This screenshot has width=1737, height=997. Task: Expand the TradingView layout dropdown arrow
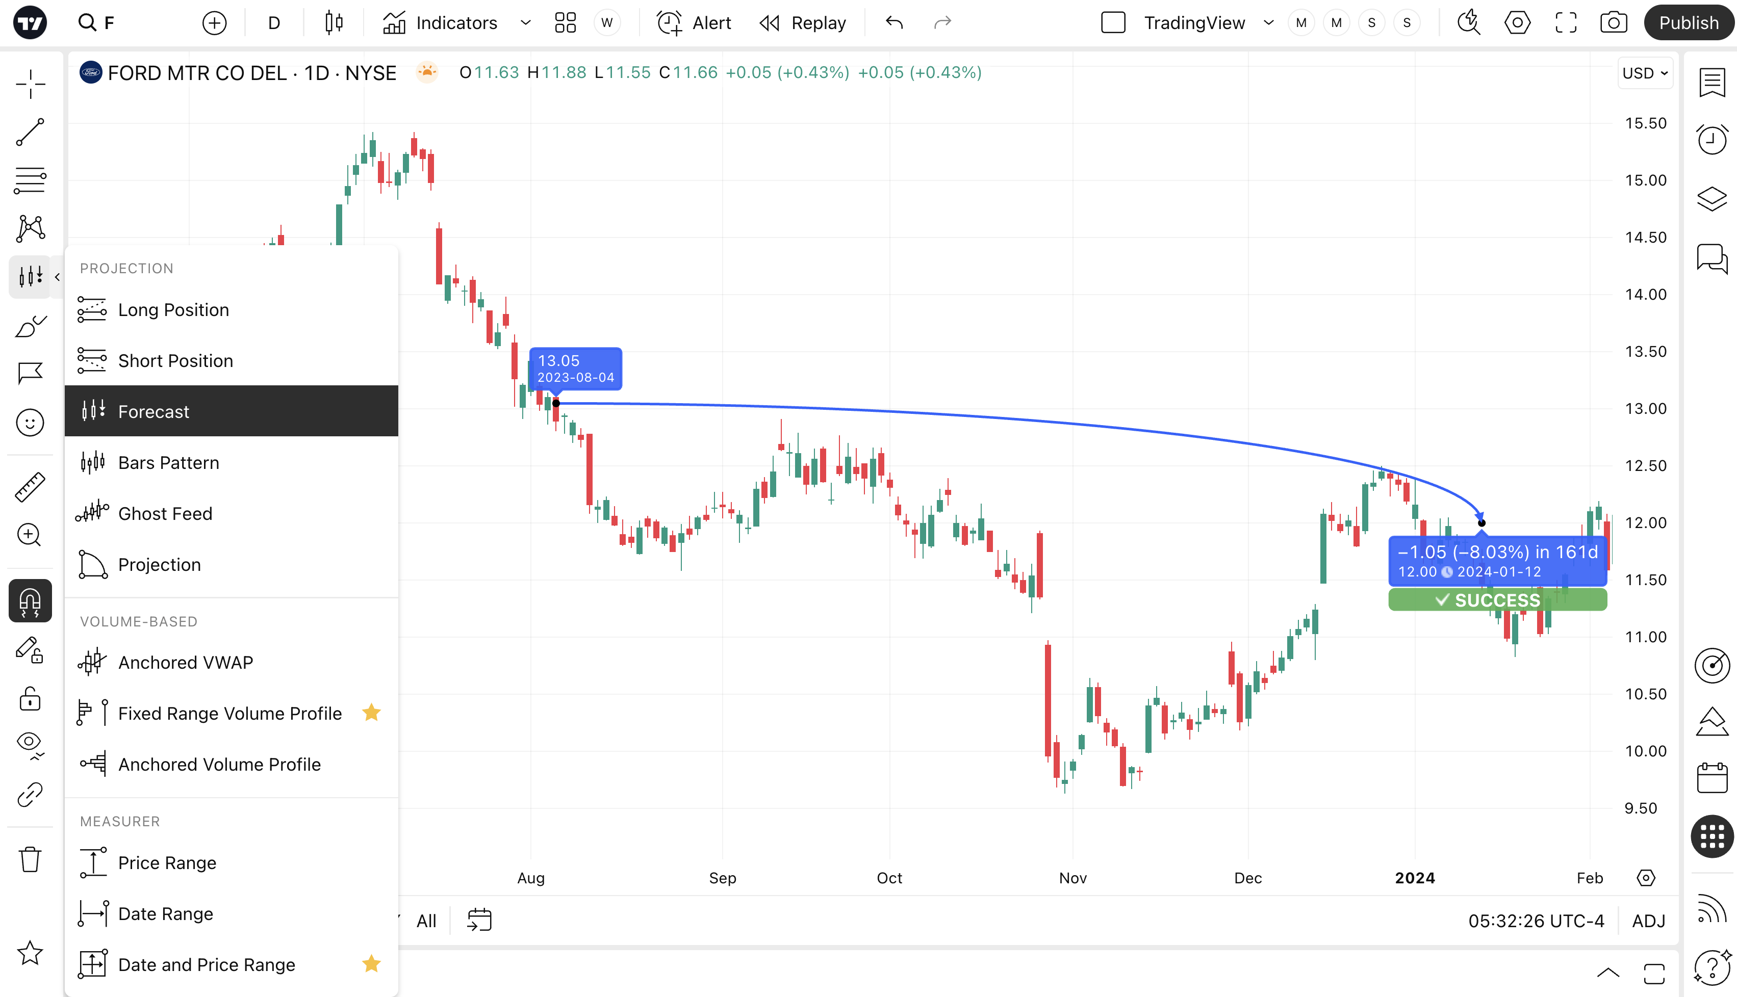(x=1268, y=22)
